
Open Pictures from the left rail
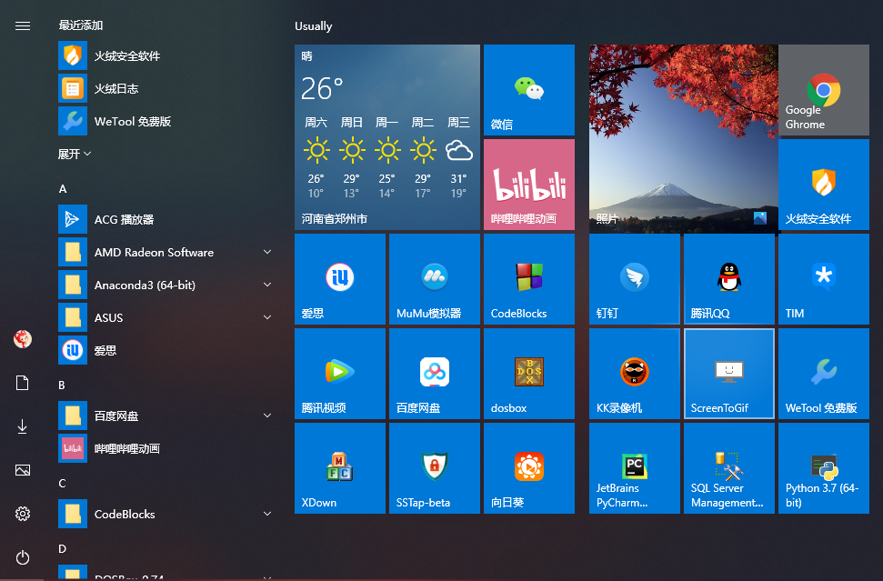tap(23, 470)
